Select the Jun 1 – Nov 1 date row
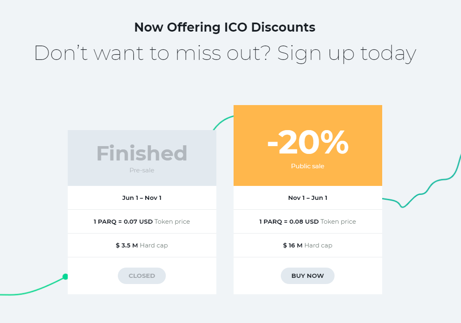The image size is (461, 323). tap(142, 198)
